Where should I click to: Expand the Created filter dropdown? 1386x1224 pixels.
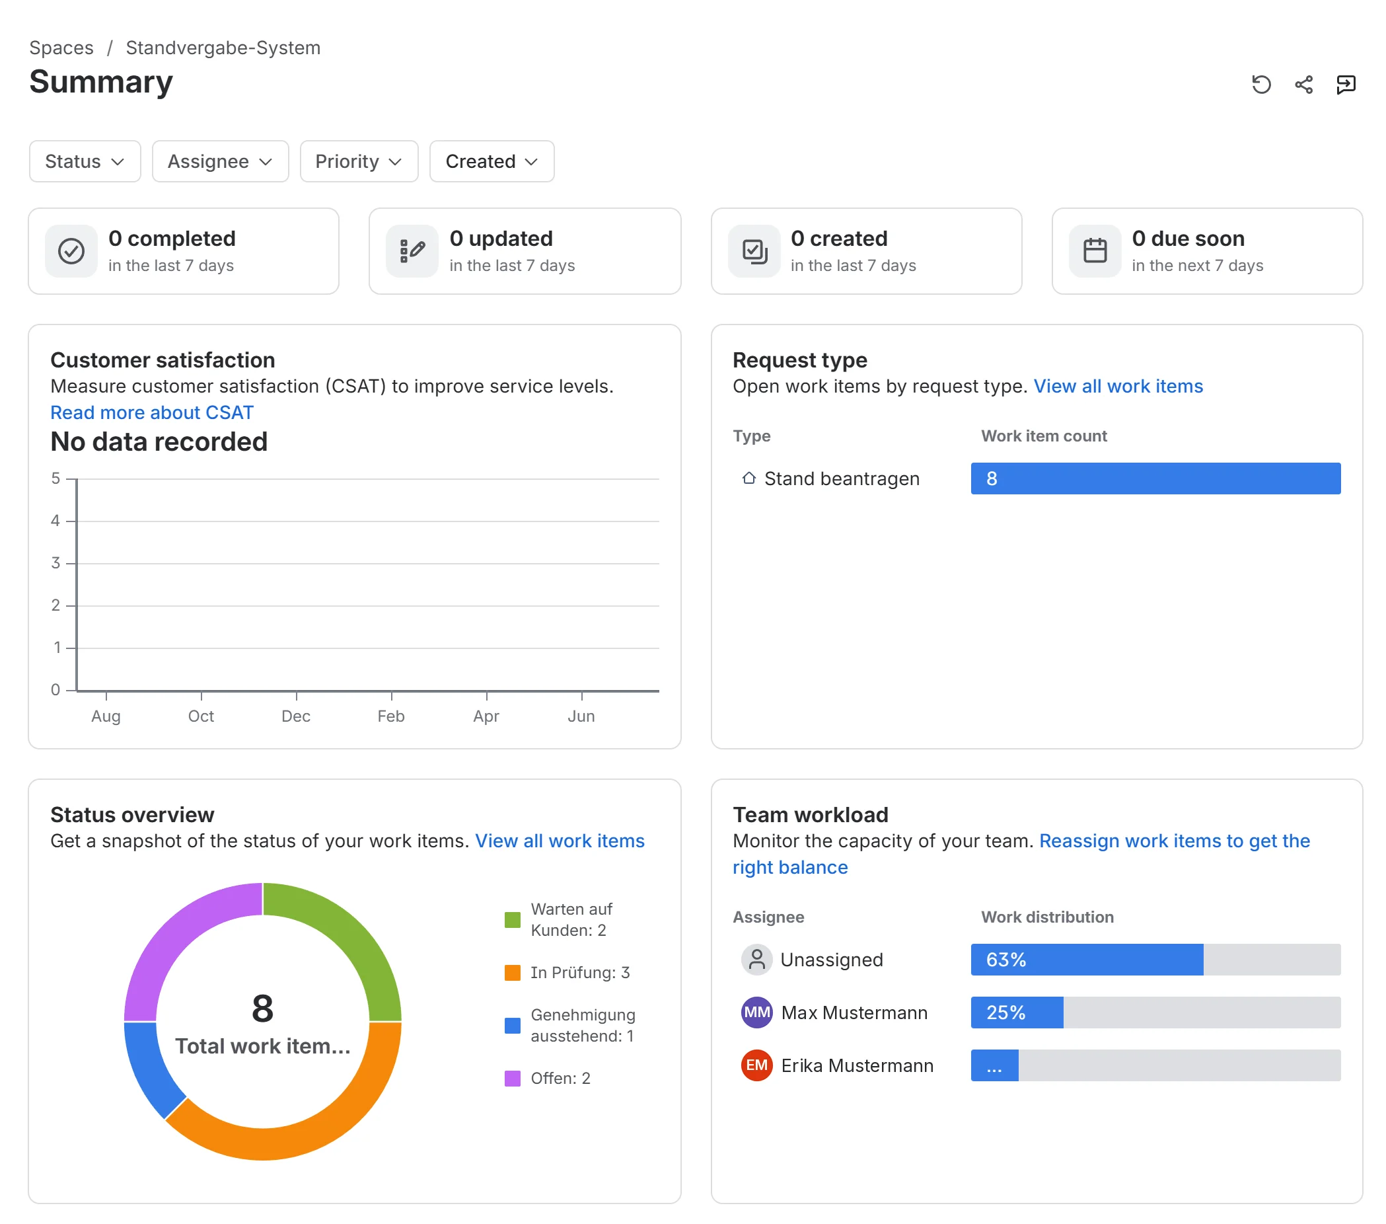492,161
